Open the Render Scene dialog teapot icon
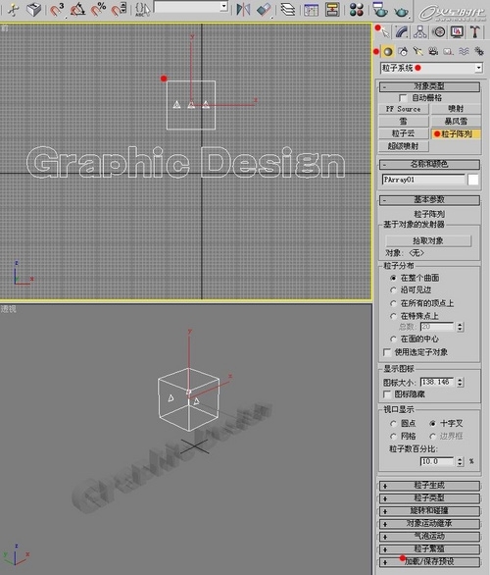 point(380,9)
